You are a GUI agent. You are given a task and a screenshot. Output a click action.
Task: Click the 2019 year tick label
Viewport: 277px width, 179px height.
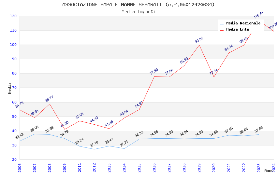click(199, 168)
